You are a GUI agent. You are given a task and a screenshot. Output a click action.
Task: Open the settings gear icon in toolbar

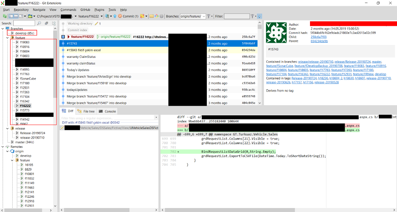point(161,16)
